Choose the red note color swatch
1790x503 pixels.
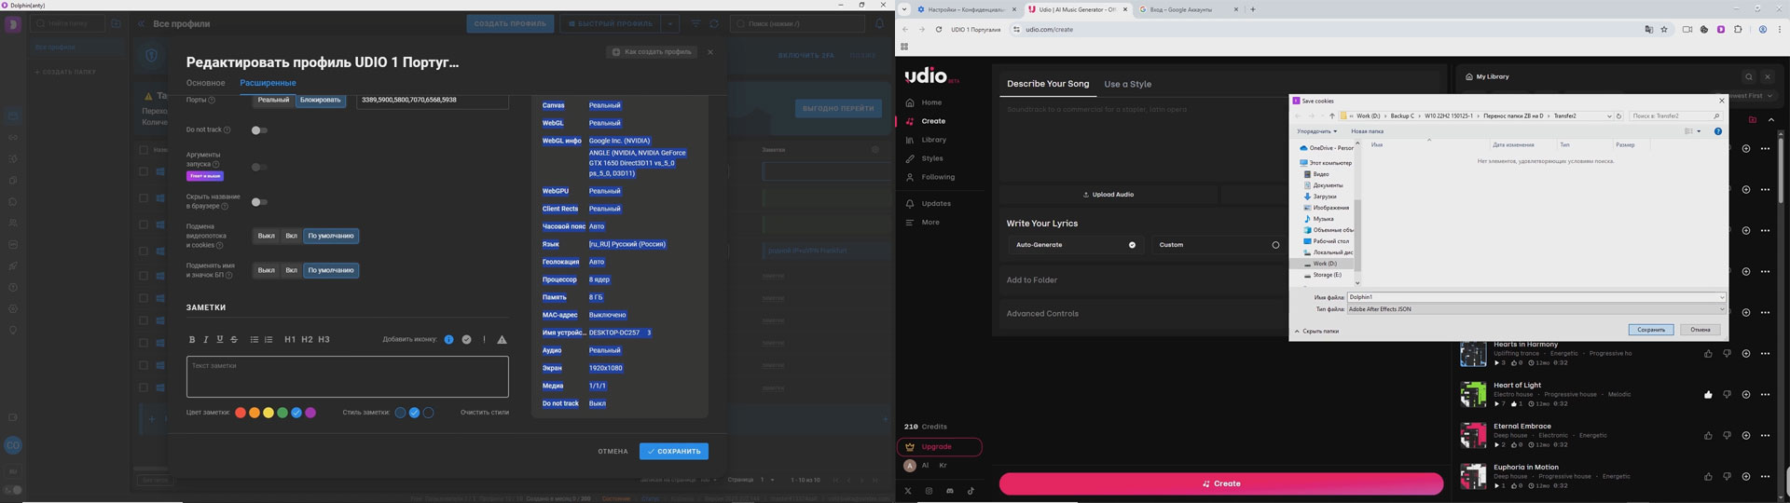(241, 413)
